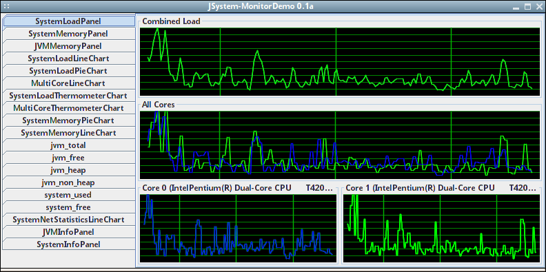Image resolution: width=546 pixels, height=272 pixels.
Task: Open the SystemLoadThermometerChart tab
Action: point(69,96)
